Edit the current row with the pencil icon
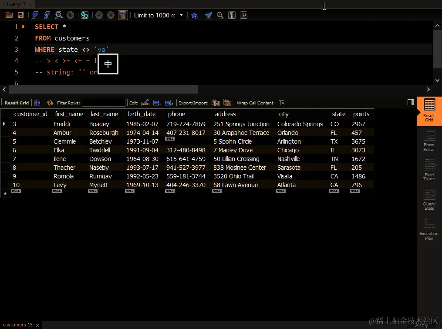Viewport: 442px width, 329px height. coord(145,103)
